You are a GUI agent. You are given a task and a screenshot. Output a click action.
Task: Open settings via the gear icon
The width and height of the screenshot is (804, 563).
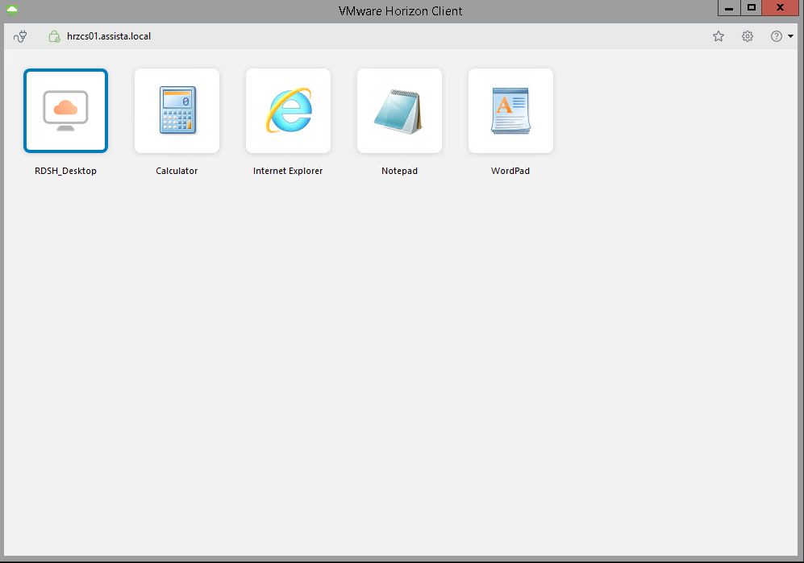coord(748,36)
